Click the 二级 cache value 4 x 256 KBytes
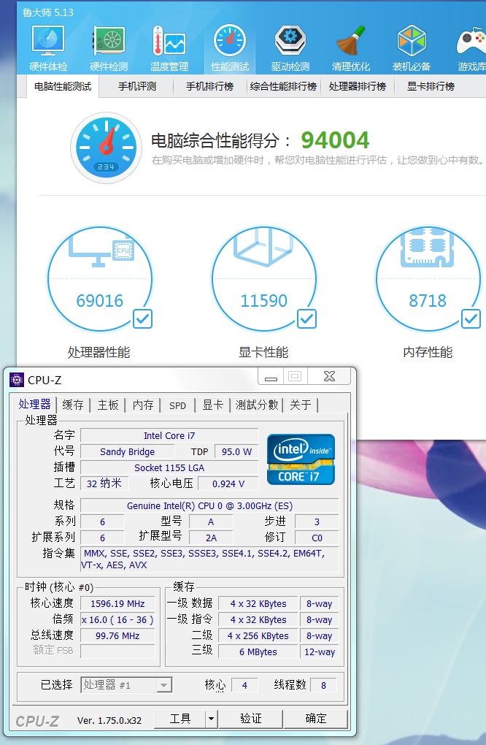Image resolution: width=486 pixels, height=745 pixels. tap(258, 635)
